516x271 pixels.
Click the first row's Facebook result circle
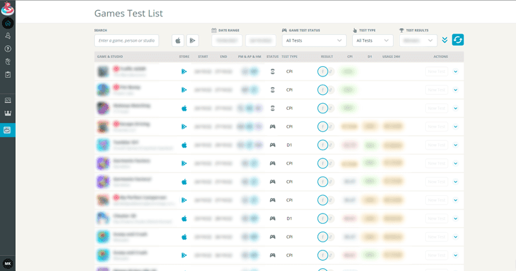pyautogui.click(x=322, y=72)
